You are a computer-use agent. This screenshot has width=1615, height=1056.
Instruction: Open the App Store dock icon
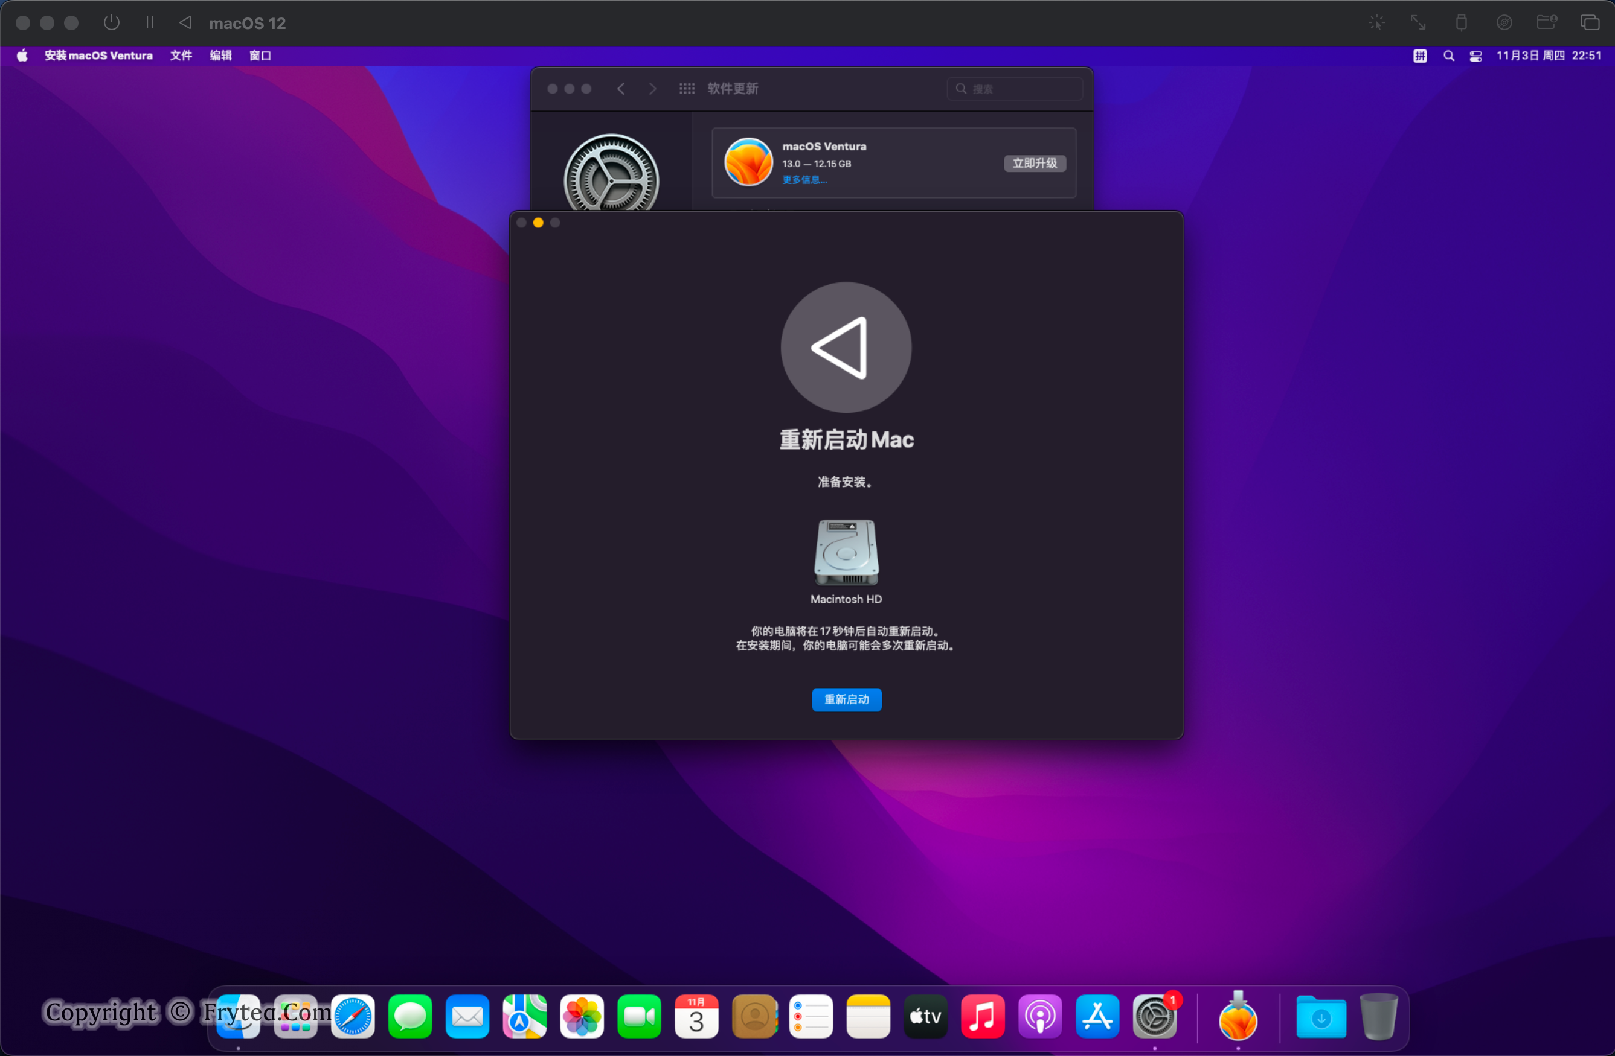point(1097,1017)
